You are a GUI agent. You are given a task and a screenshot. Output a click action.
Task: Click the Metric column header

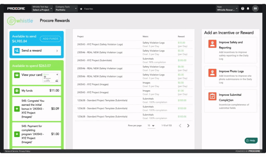click(145, 37)
